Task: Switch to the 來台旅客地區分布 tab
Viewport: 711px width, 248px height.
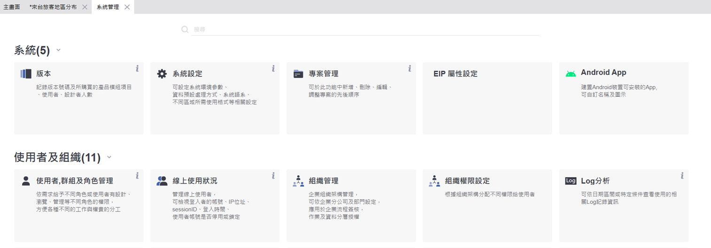Action: click(53, 7)
